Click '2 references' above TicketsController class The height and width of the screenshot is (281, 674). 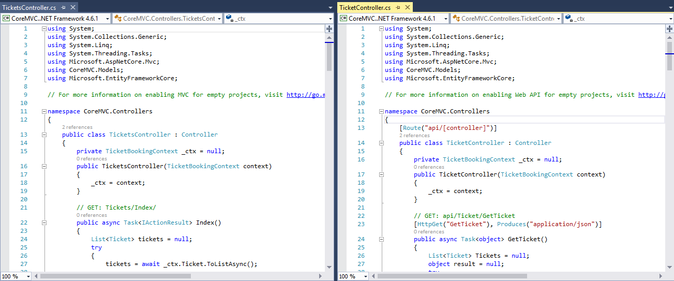[77, 127]
